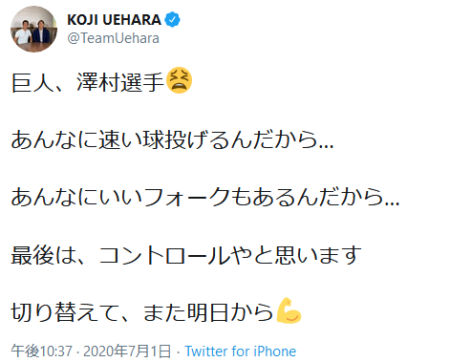The image size is (450, 362).
Task: Click the man in white shirt in avatar
Action: coord(23,32)
